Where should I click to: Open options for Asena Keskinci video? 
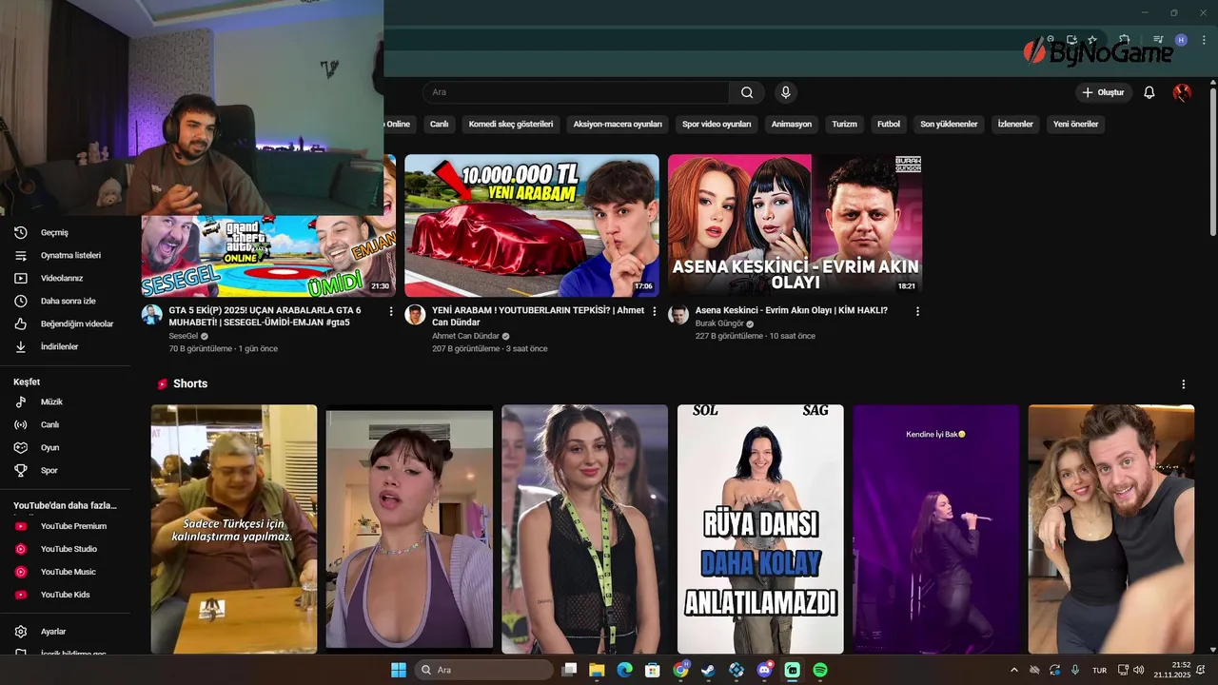point(917,311)
